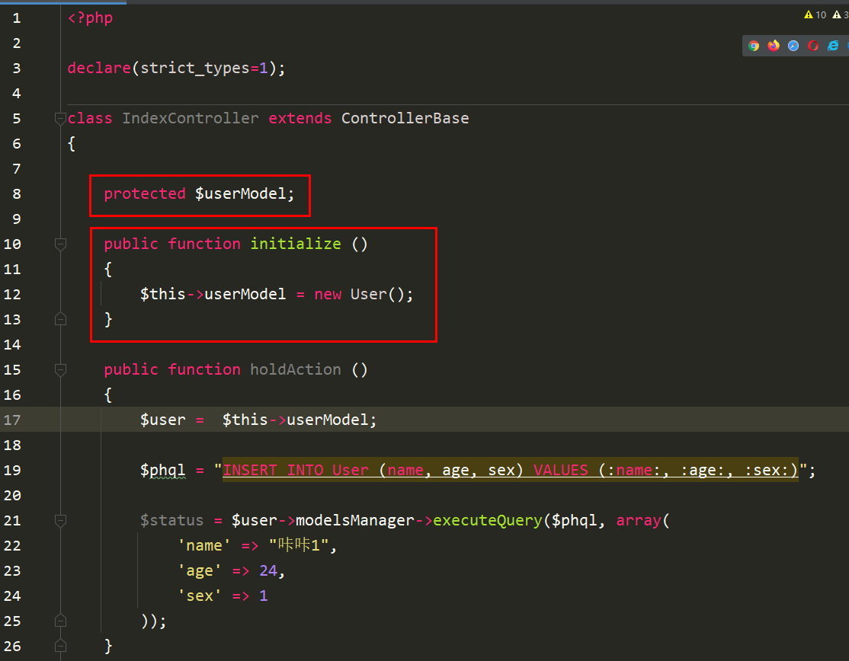Click the yellow warning indicator showing 10
The height and width of the screenshot is (661, 849).
coord(815,15)
